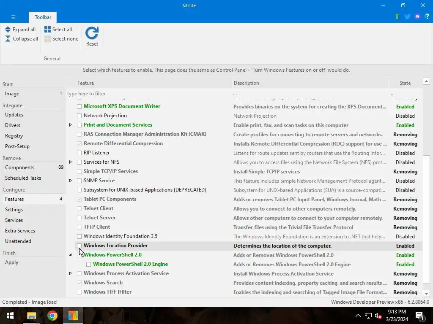Open the Windows Start menu
Image resolution: width=433 pixels, height=324 pixels.
(x=10, y=316)
